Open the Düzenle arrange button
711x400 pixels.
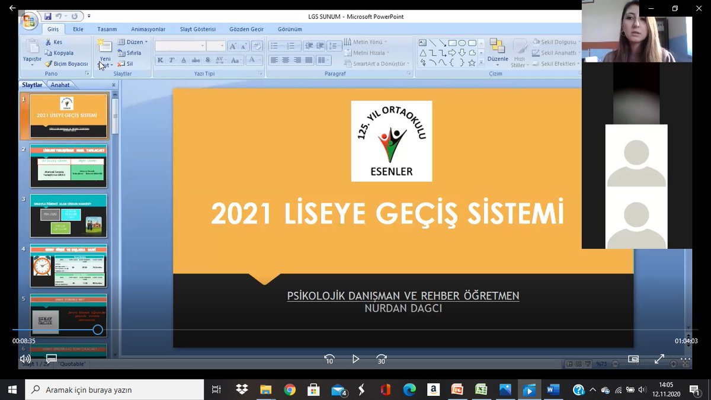click(x=498, y=52)
